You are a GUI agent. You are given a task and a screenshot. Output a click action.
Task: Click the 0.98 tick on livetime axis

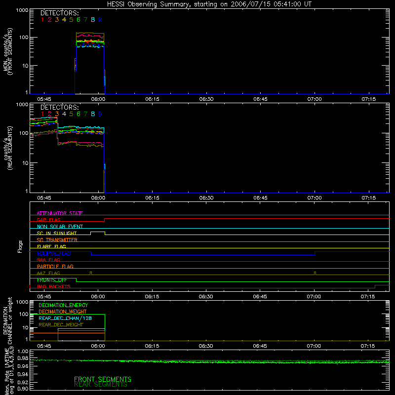[x=23, y=358]
